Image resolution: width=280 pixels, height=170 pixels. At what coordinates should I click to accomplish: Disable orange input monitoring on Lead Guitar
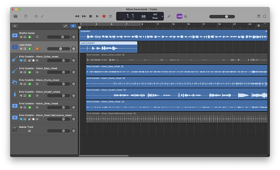[x=37, y=49]
